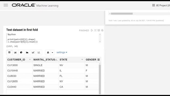Switch to table view
Screen dimensions: 170x96
(9, 53)
